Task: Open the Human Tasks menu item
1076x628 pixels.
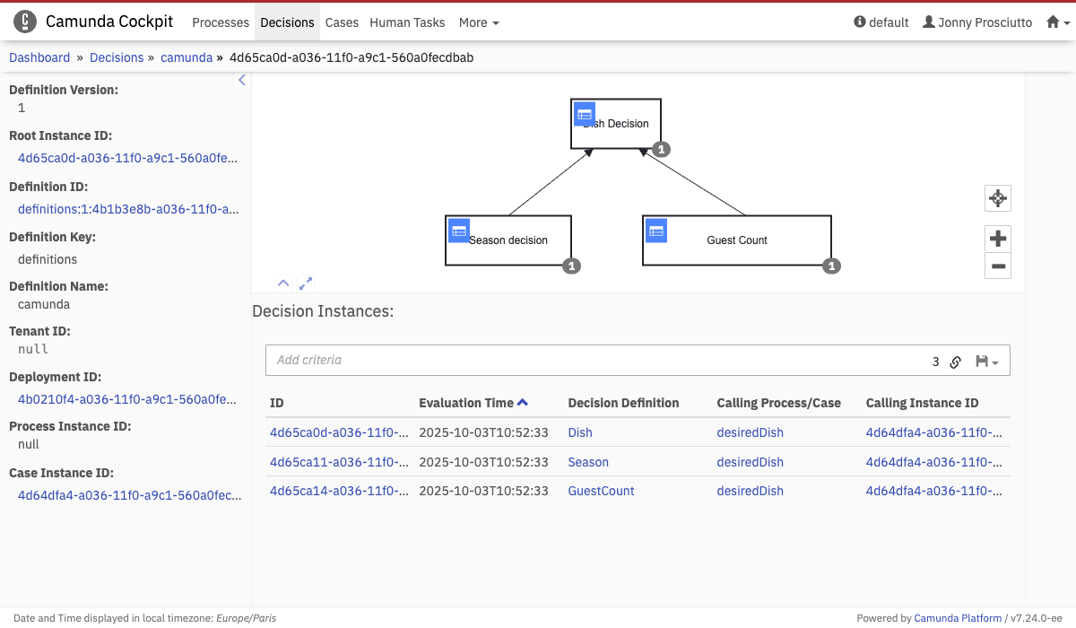Action: tap(407, 22)
